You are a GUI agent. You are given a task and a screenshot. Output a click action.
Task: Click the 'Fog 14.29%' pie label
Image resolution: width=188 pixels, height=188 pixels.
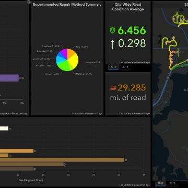[82, 47]
